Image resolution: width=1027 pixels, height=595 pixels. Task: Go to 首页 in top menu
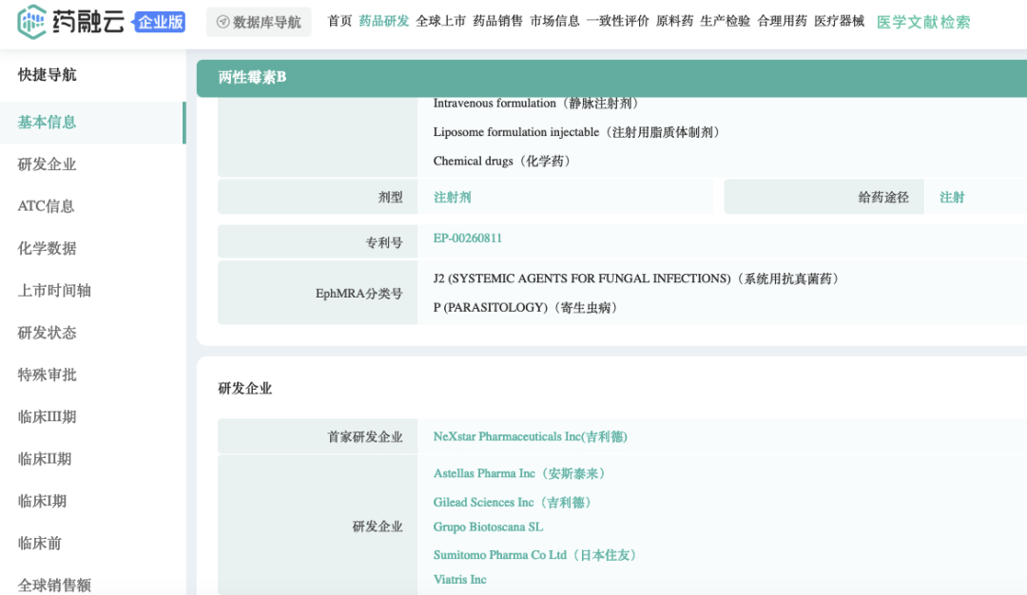[x=339, y=21]
